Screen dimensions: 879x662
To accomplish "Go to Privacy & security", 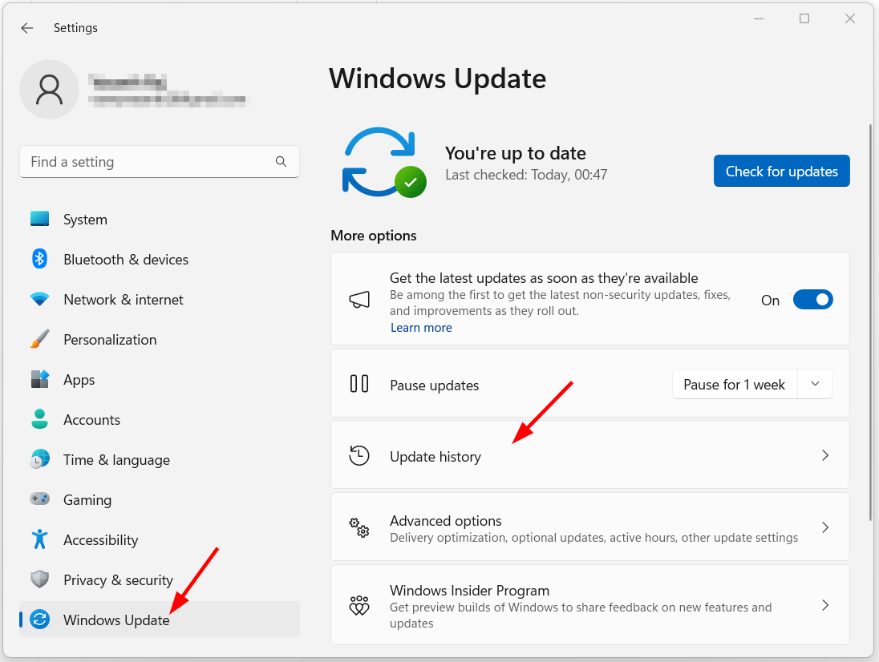I will pyautogui.click(x=160, y=579).
